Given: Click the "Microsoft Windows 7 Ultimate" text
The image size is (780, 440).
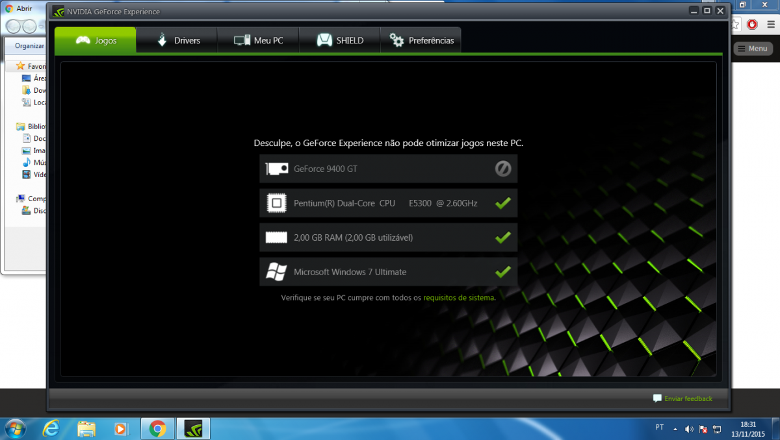Looking at the screenshot, I should tap(350, 272).
